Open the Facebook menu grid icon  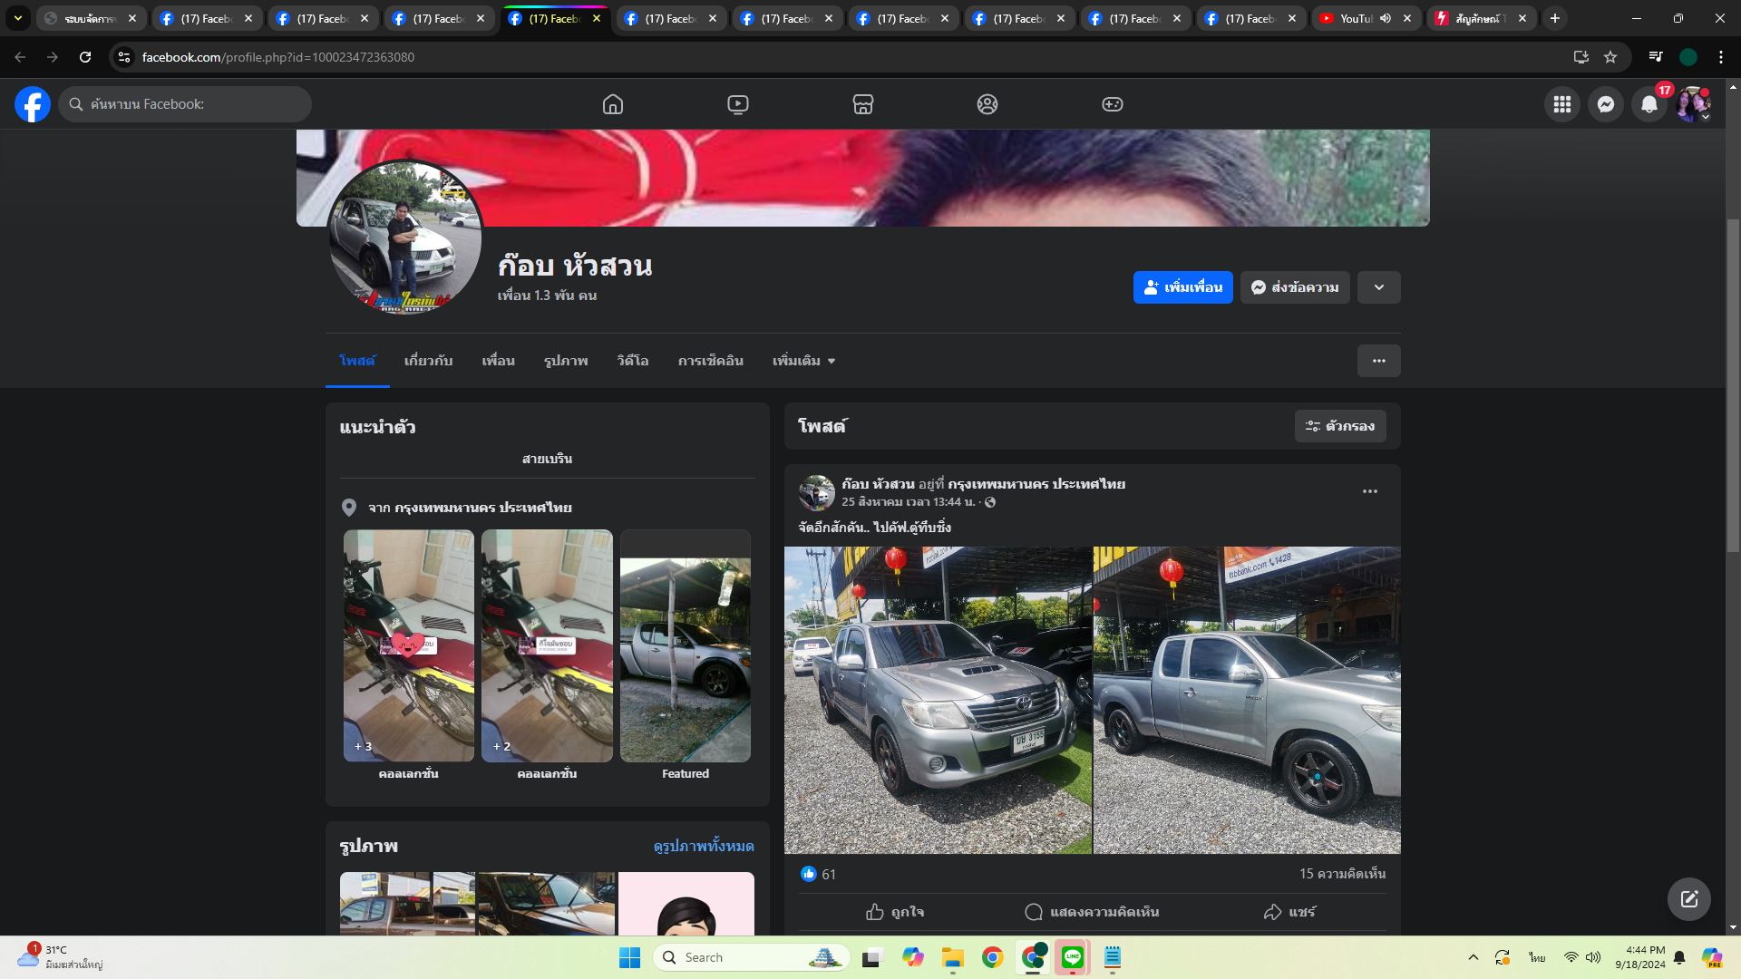click(x=1561, y=104)
